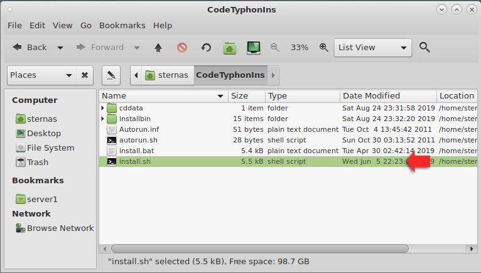Click the search magnifier icon
Image resolution: width=481 pixels, height=273 pixels.
[424, 48]
